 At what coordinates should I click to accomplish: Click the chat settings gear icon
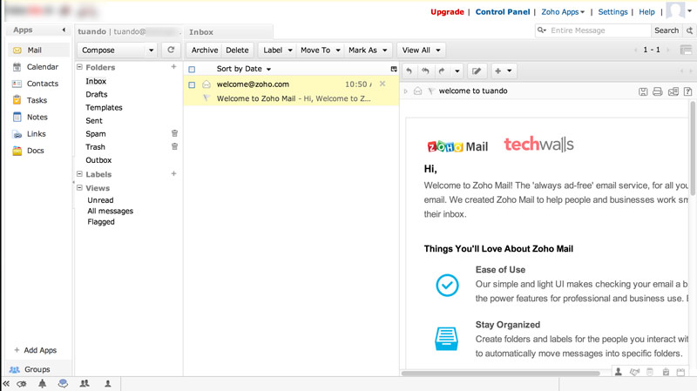point(21,384)
